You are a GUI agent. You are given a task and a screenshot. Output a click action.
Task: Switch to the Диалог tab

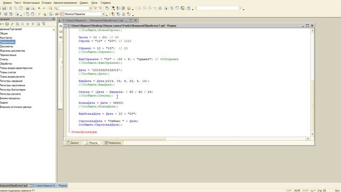point(73,143)
